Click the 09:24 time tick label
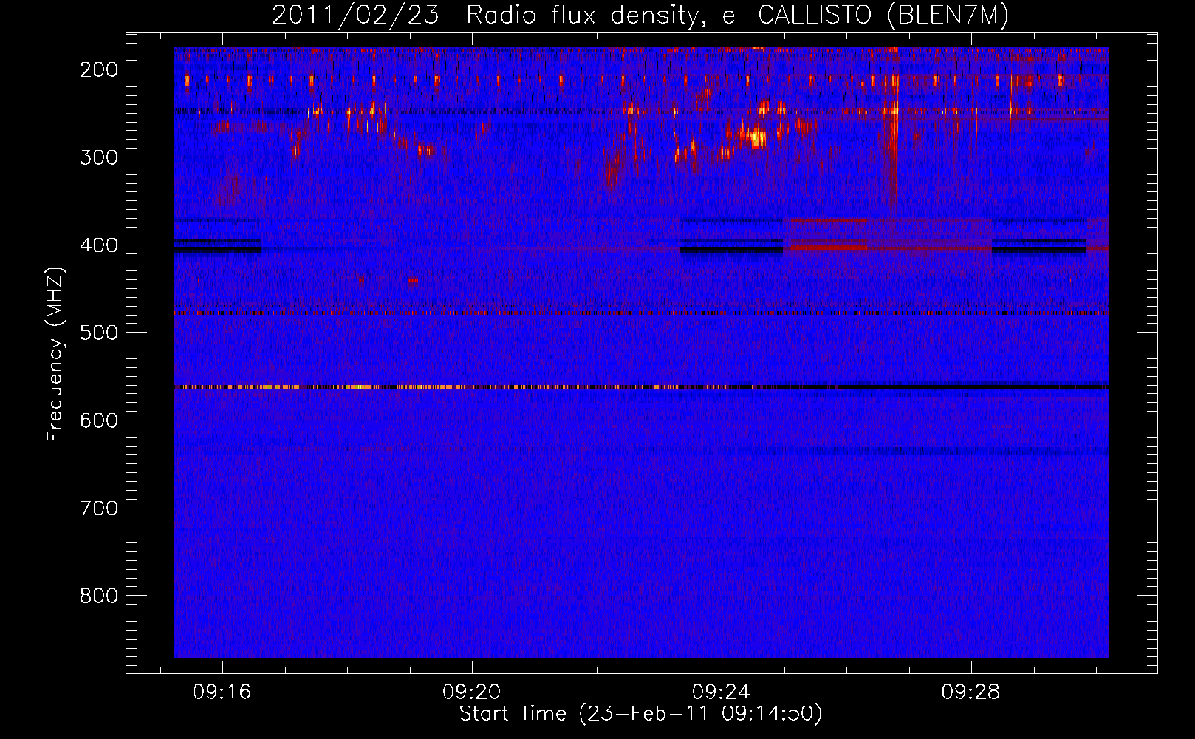 coord(722,692)
